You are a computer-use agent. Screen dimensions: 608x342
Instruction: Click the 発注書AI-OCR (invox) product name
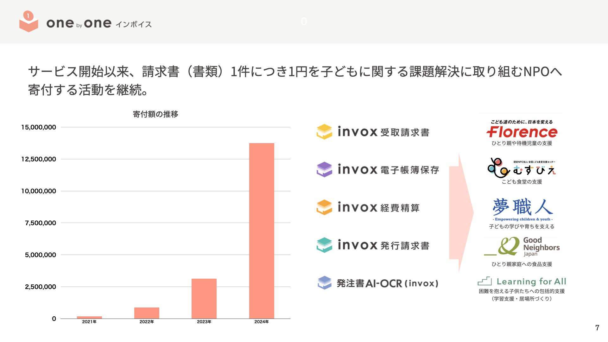tap(387, 283)
